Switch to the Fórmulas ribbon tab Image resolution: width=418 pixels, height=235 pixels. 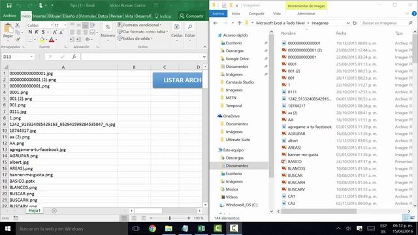[x=88, y=16]
